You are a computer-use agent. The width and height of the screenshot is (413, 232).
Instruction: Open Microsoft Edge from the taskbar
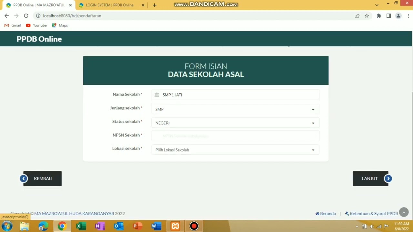click(x=43, y=226)
